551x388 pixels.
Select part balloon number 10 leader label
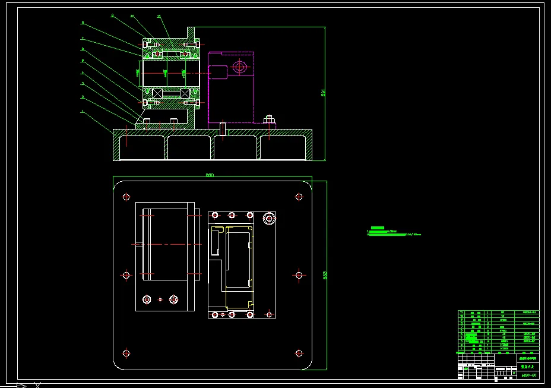(x=132, y=16)
